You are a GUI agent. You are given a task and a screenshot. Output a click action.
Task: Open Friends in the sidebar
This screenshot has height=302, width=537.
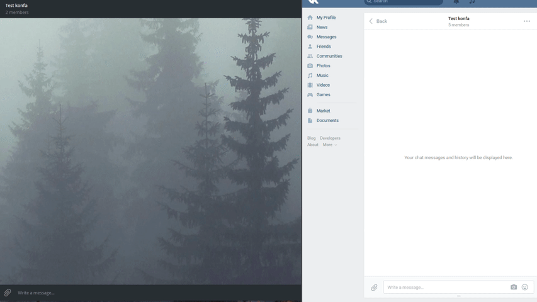(x=324, y=46)
